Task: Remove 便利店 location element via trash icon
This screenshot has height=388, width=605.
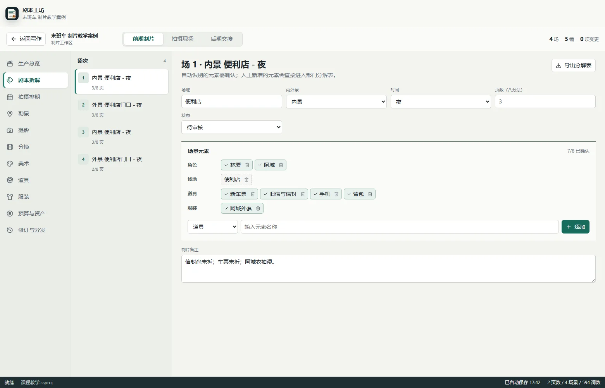Action: [x=246, y=180]
